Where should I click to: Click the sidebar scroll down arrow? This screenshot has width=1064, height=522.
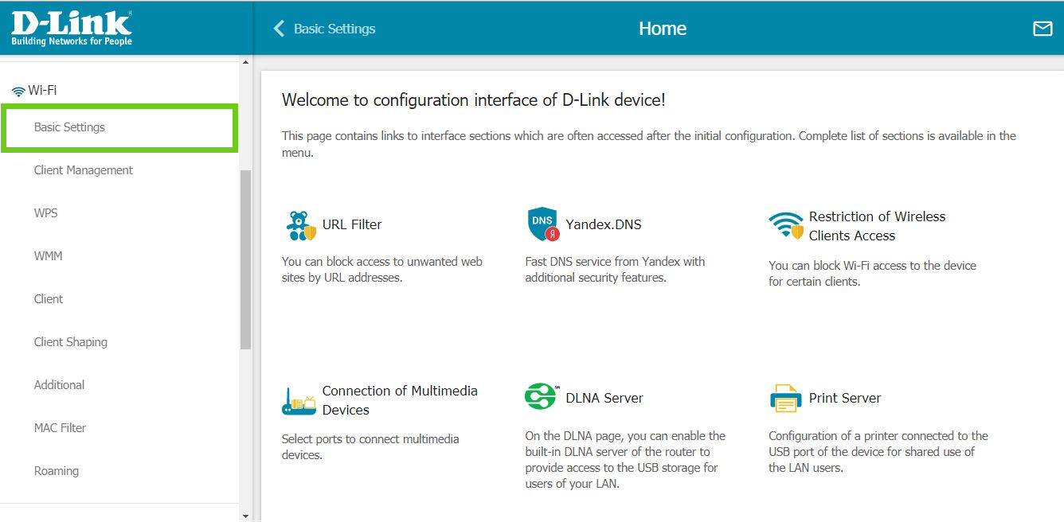tap(245, 516)
